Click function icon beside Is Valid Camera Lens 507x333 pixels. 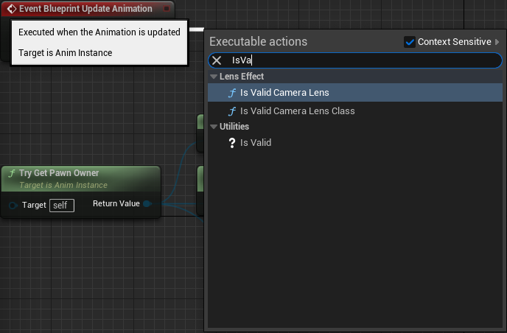coord(232,93)
